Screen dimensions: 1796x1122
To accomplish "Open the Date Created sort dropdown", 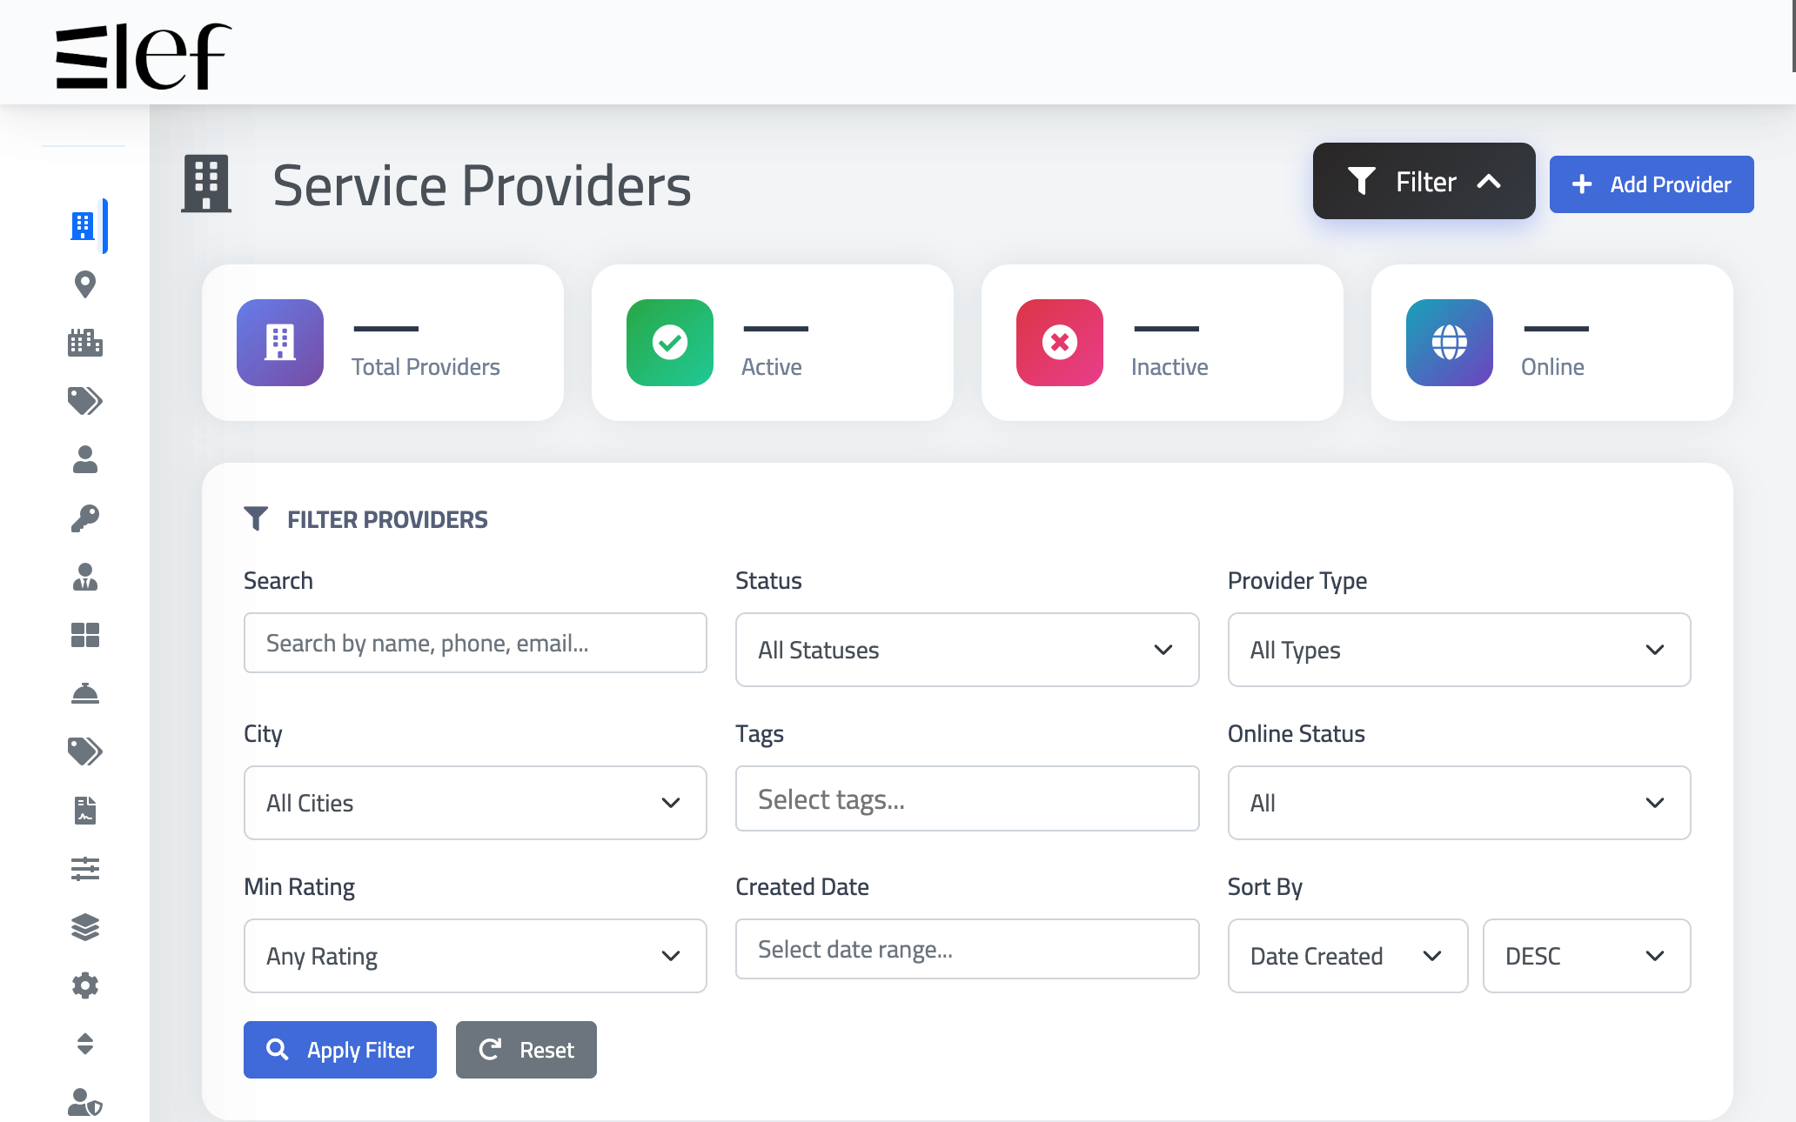I will (x=1347, y=956).
